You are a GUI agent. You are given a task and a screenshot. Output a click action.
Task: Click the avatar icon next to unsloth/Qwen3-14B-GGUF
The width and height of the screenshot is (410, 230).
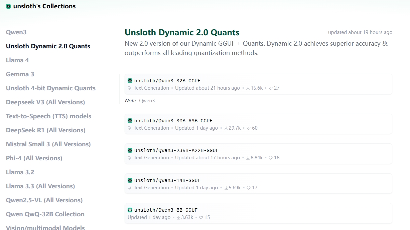pyautogui.click(x=130, y=180)
